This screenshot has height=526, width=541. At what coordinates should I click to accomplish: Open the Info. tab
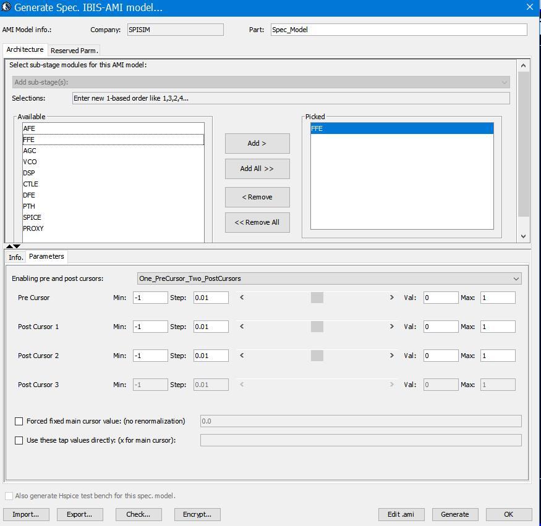tap(15, 257)
